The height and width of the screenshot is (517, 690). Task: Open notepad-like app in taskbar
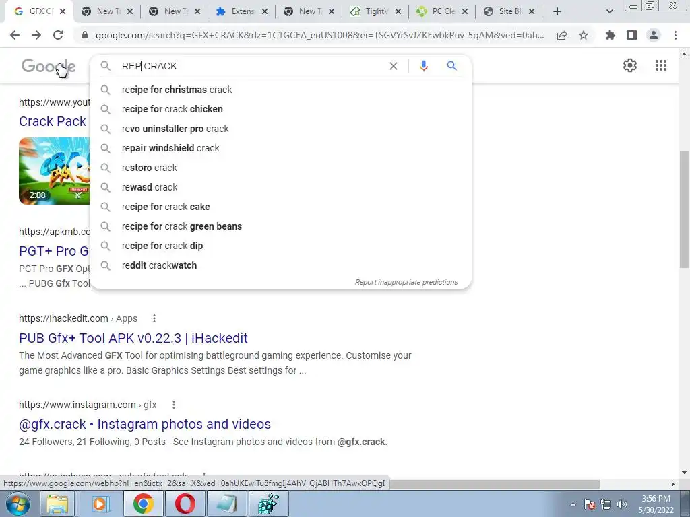pos(226,504)
